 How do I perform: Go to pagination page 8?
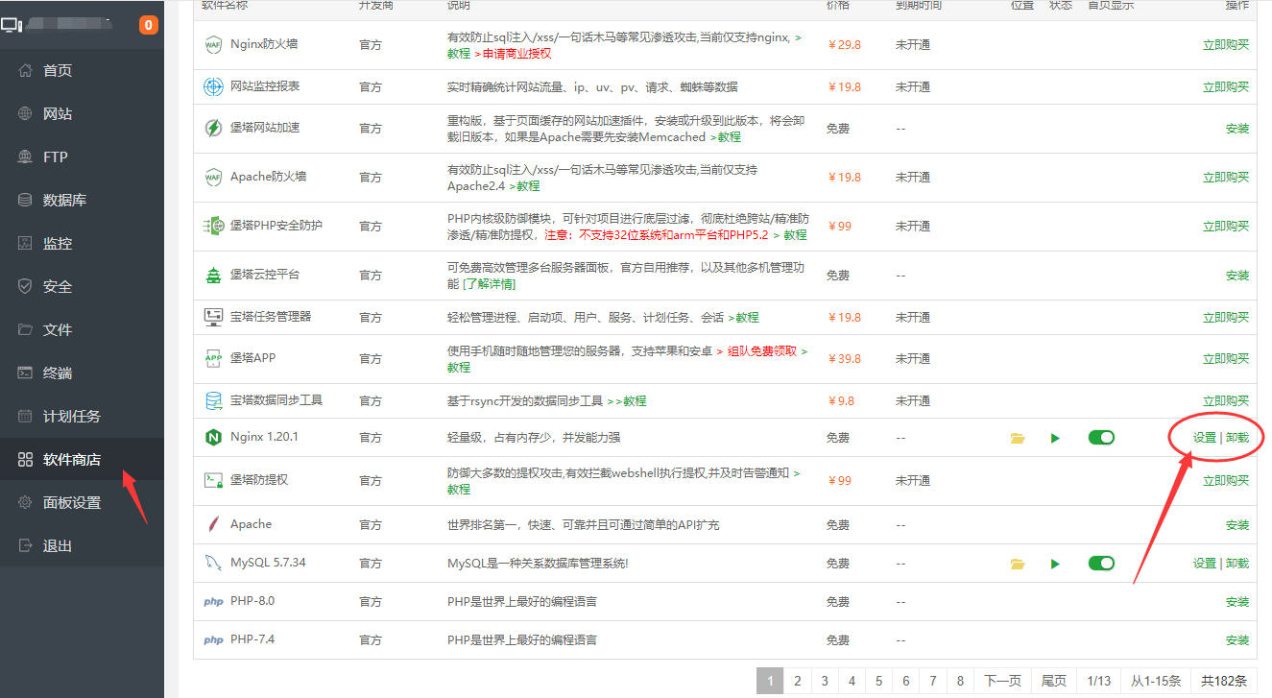(960, 681)
